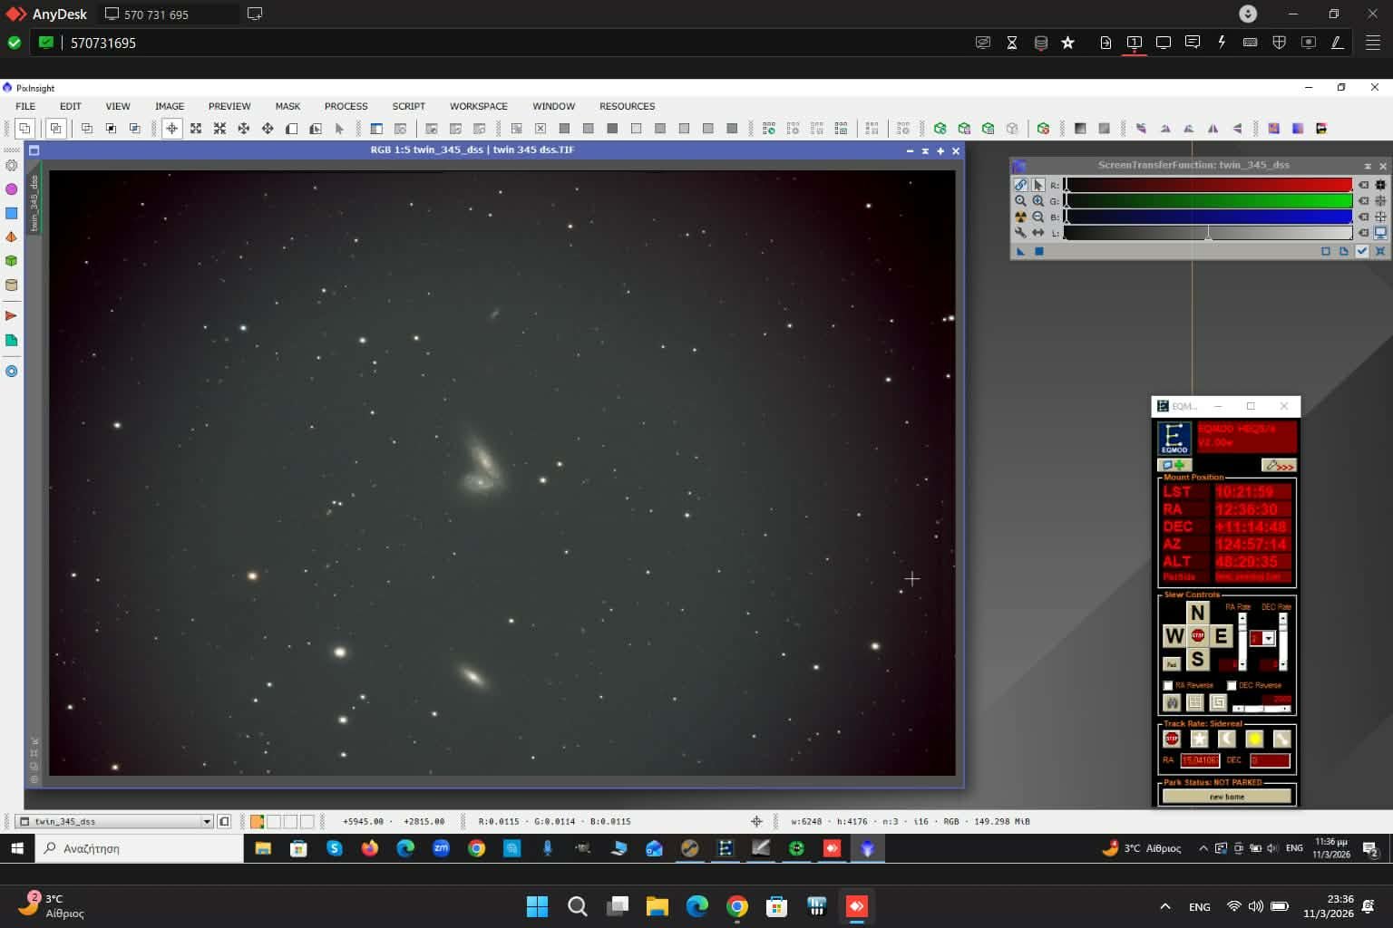The height and width of the screenshot is (928, 1393).
Task: Select the STF zoom-in magnifier icon
Action: 1037,201
